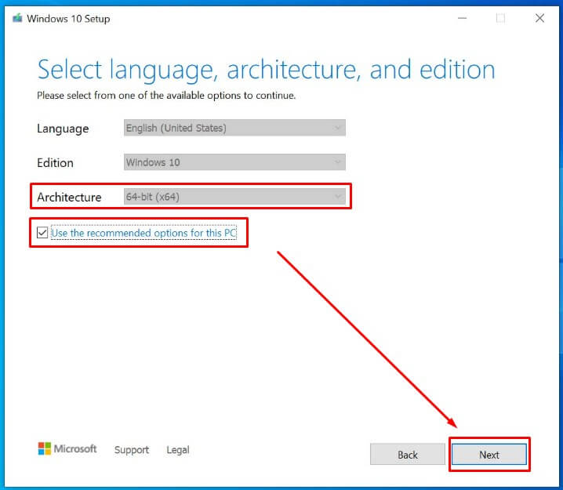Go back with the Back button
Viewport: 563px width, 490px height.
408,455
